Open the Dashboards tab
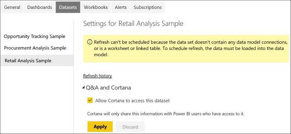Viewport: 291px width, 134px height. (40, 7)
